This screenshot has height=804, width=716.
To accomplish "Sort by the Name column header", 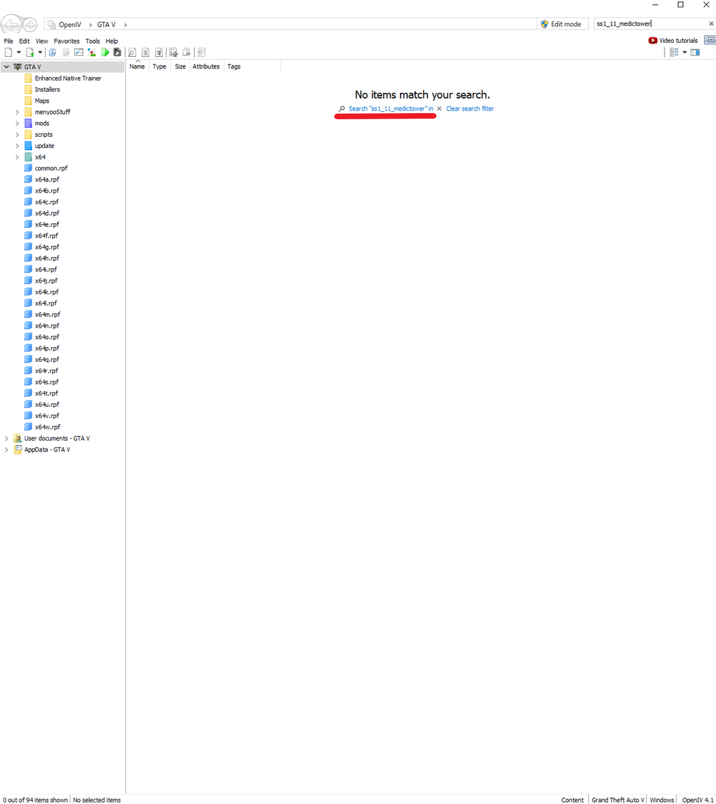I will (137, 66).
